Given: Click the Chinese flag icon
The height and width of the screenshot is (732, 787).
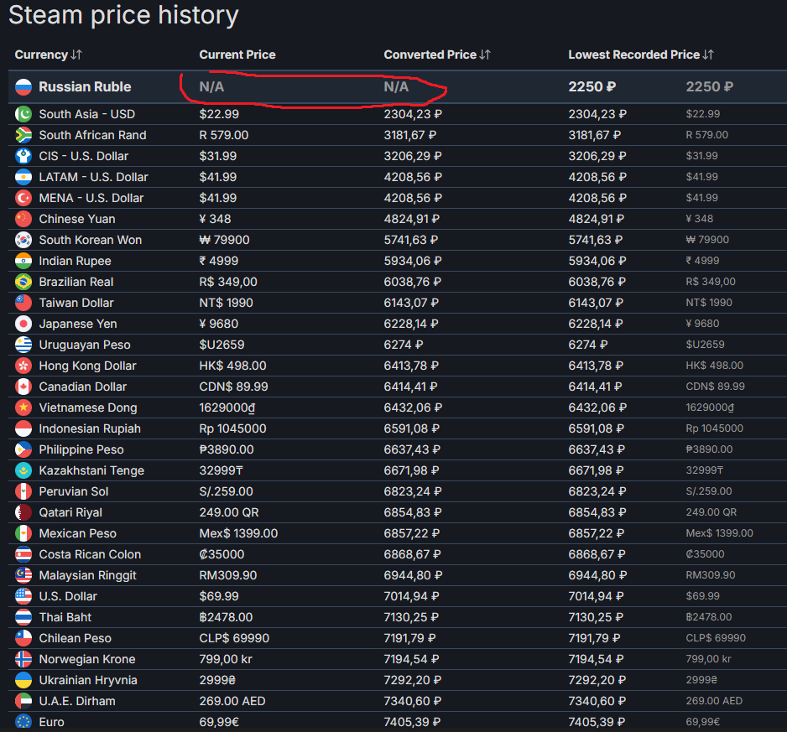Looking at the screenshot, I should [23, 219].
